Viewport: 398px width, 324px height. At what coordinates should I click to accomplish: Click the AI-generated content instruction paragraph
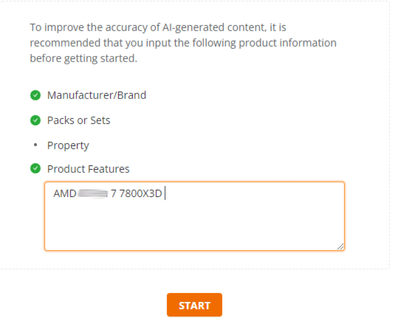coord(183,43)
